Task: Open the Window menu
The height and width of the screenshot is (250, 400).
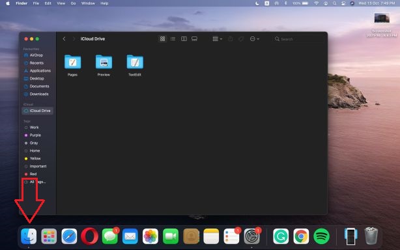Action: pyautogui.click(x=88, y=3)
